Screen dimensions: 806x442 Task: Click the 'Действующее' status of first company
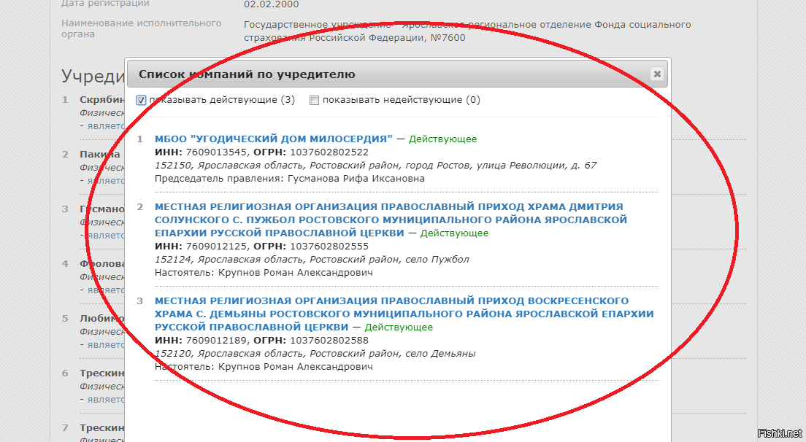click(442, 139)
